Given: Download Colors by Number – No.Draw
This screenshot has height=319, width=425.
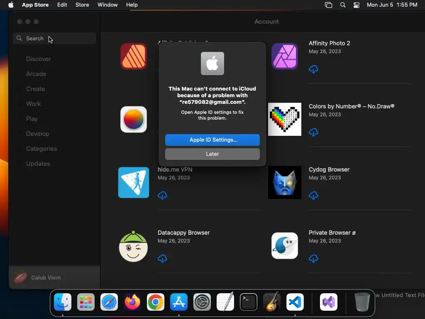Looking at the screenshot, I should click(x=313, y=132).
